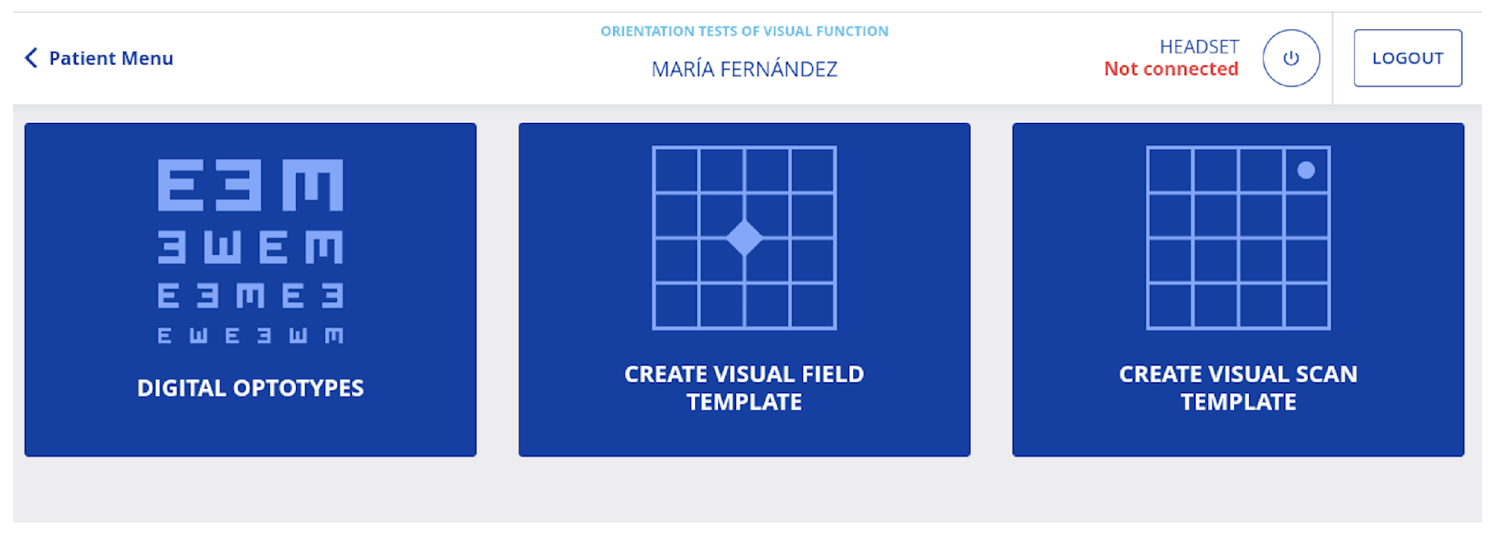Click the top-left cell of visual field grid

(676, 170)
